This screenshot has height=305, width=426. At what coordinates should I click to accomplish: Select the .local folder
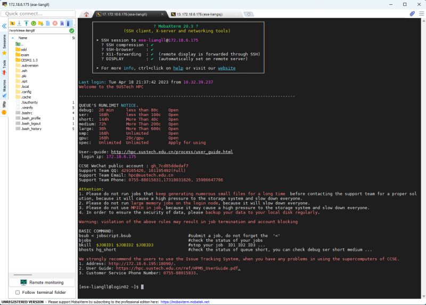(x=22, y=87)
